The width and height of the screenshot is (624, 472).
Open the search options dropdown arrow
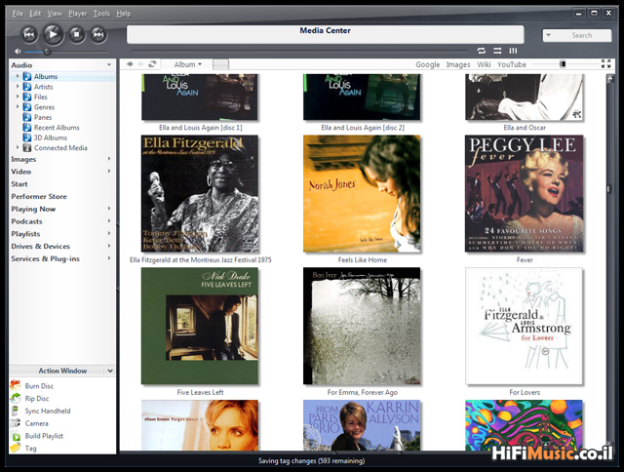pos(548,35)
